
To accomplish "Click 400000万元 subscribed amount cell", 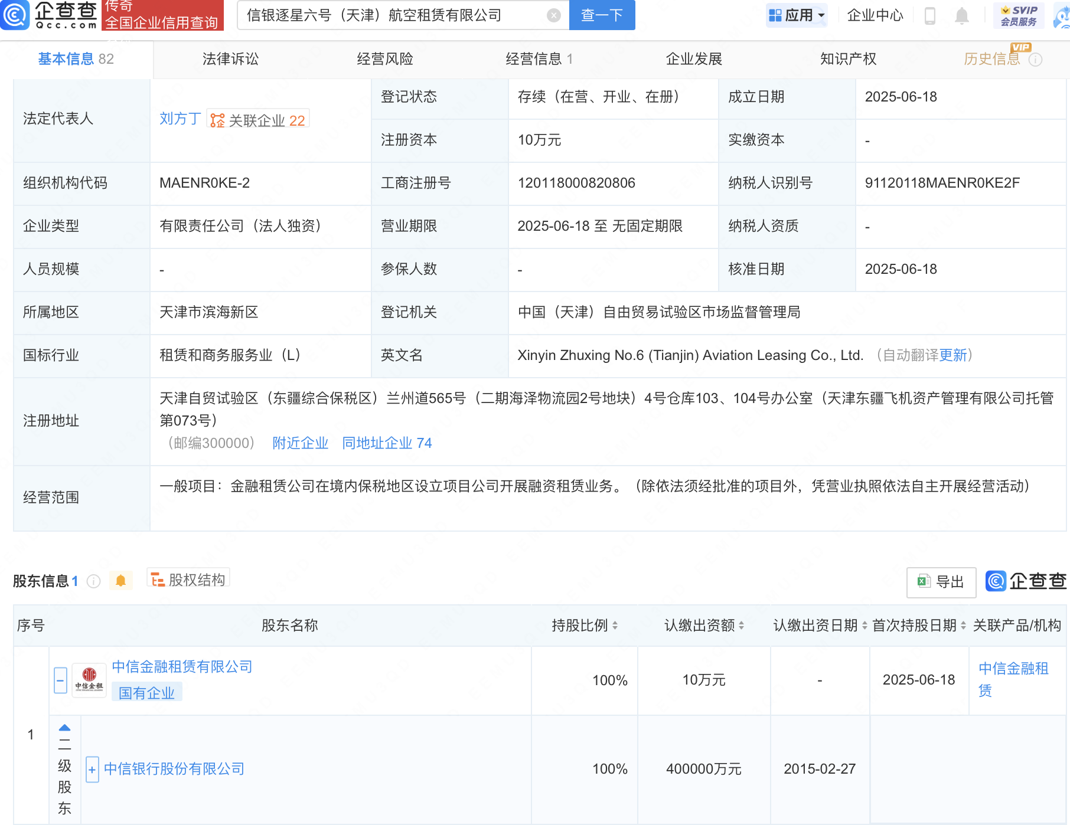I will click(x=704, y=769).
